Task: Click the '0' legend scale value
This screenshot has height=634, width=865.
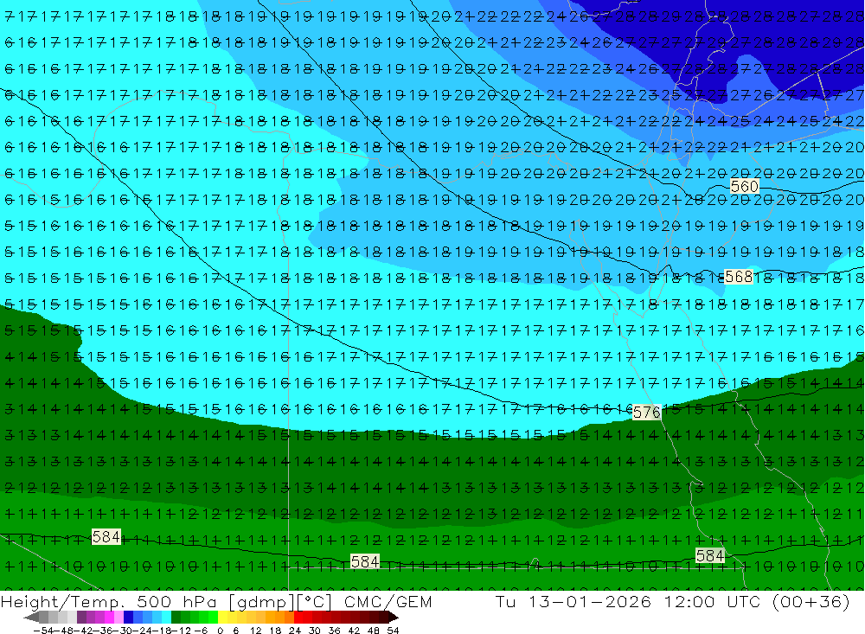Action: click(220, 631)
